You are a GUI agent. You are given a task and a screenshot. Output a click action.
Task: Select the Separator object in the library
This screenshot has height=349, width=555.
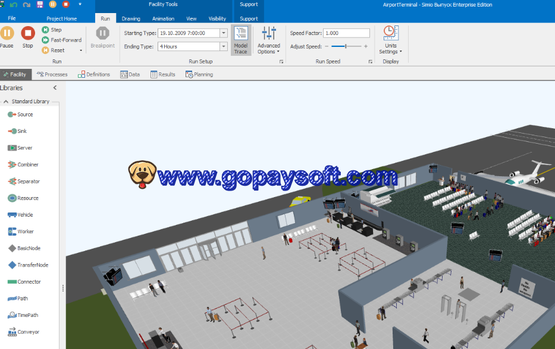[x=24, y=181]
